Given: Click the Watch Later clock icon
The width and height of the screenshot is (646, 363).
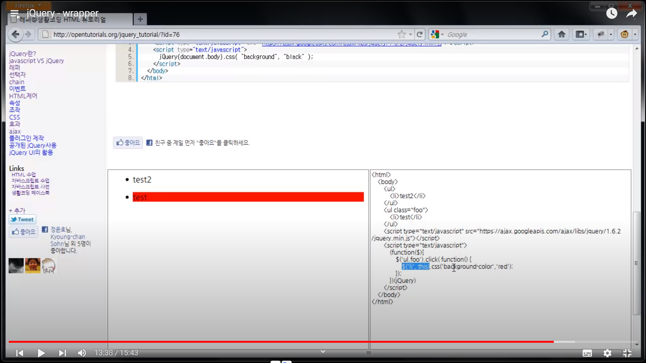Looking at the screenshot, I should coord(612,13).
